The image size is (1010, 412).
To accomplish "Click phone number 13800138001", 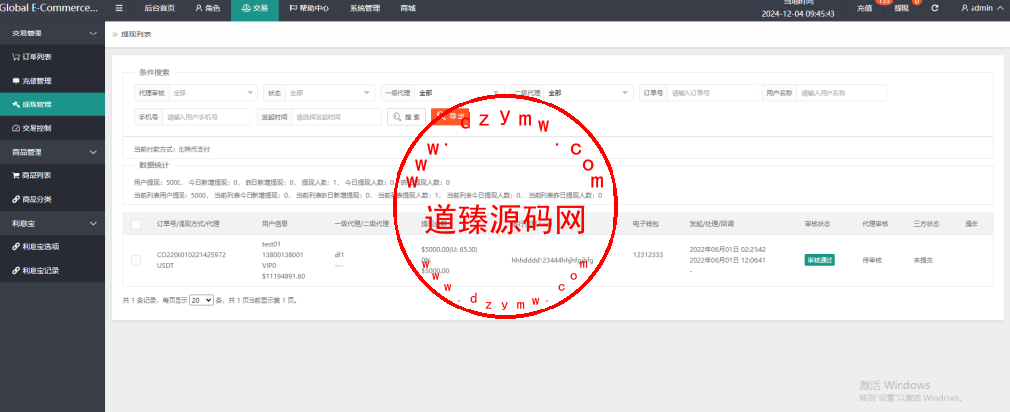I will 282,255.
